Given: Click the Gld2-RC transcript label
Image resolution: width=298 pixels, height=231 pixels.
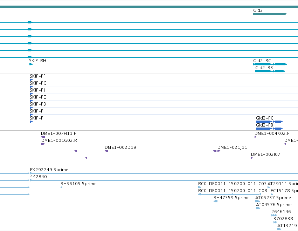Looking at the screenshot, I should pyautogui.click(x=262, y=61).
